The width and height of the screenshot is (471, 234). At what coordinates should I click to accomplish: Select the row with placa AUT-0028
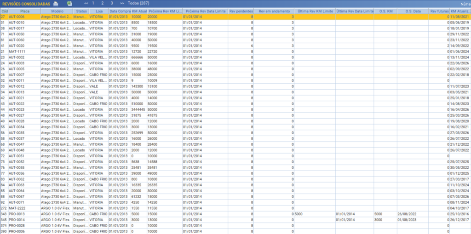(x=235, y=121)
